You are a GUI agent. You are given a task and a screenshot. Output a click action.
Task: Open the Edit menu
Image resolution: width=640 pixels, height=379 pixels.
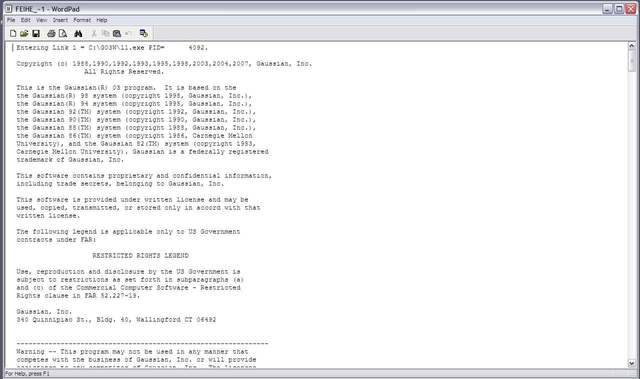pos(25,20)
